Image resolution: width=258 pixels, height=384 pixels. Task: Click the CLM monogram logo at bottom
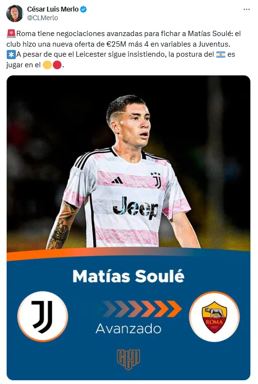(128, 359)
